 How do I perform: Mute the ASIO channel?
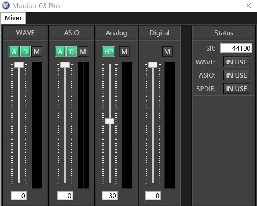[x=83, y=51]
